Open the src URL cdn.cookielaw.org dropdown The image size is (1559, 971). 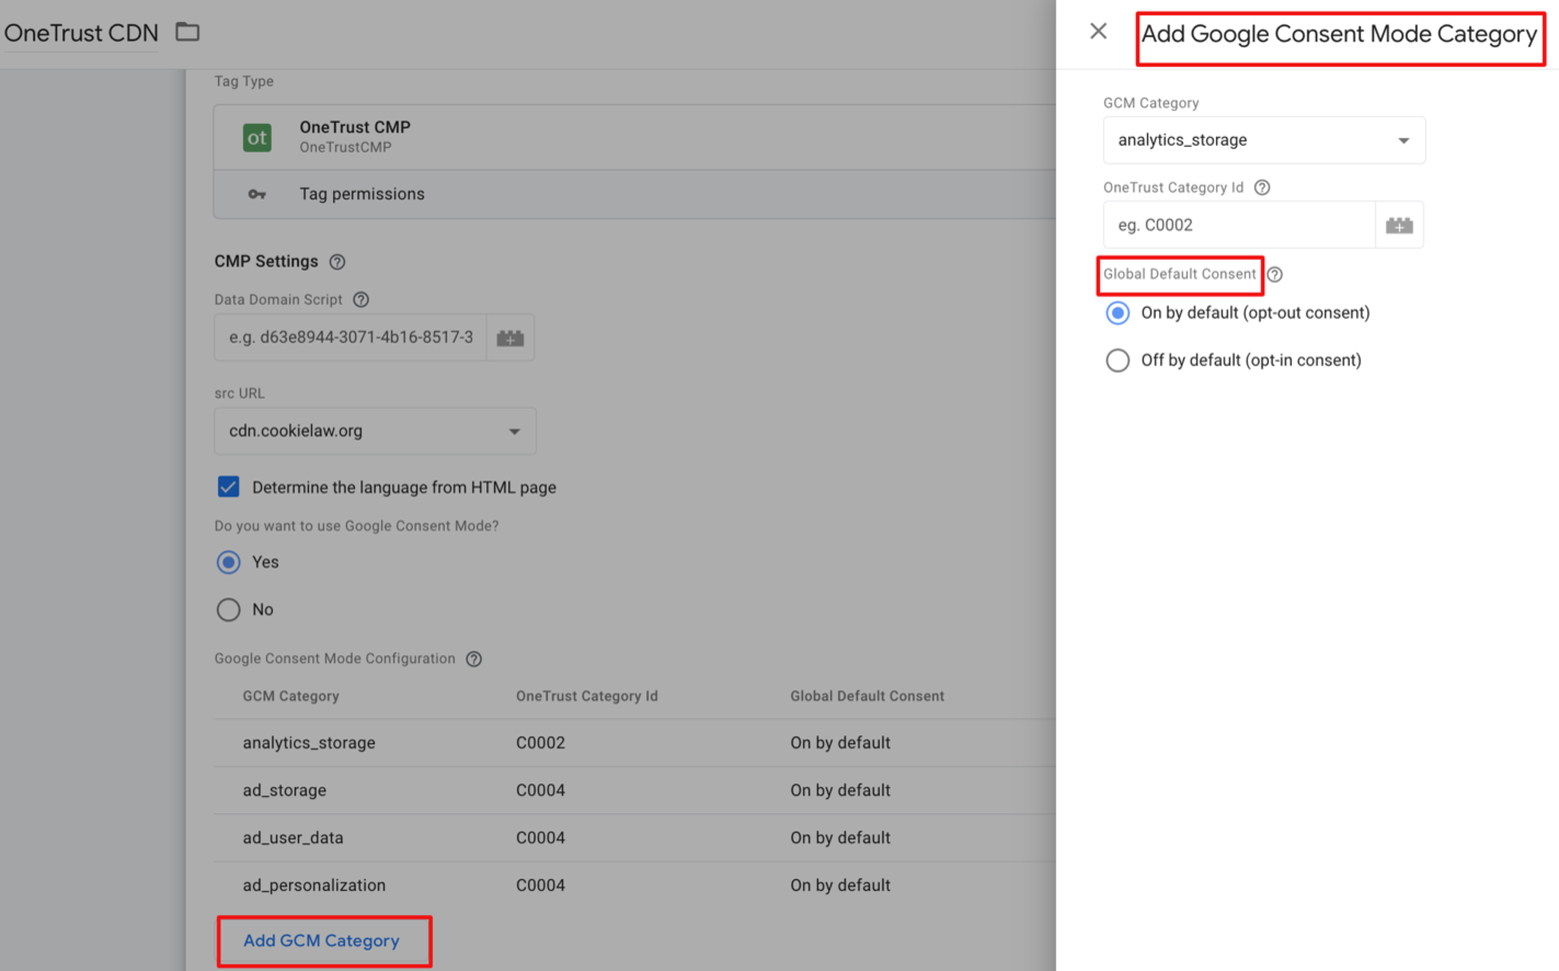coord(375,431)
